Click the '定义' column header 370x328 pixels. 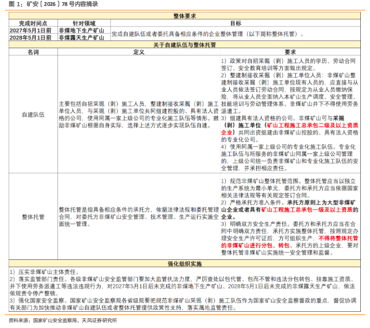pyautogui.click(x=138, y=52)
